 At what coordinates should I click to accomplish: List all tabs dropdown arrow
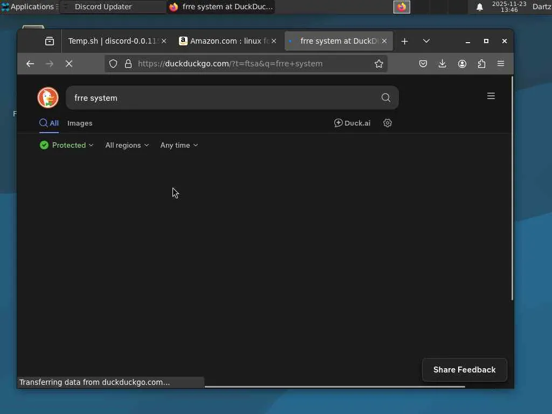[426, 41]
